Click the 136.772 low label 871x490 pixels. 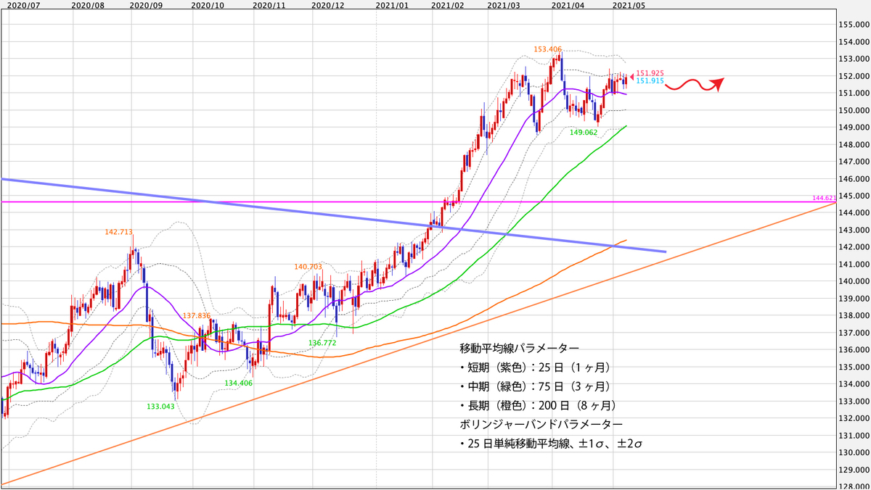pos(322,343)
